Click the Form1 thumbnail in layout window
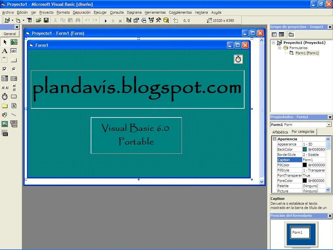 (300, 232)
